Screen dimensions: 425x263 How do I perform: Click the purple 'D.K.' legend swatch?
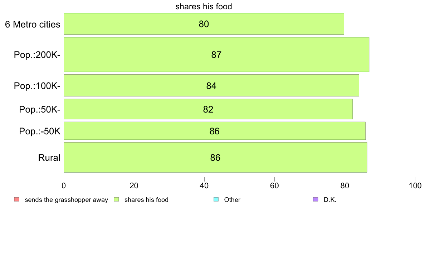click(316, 200)
